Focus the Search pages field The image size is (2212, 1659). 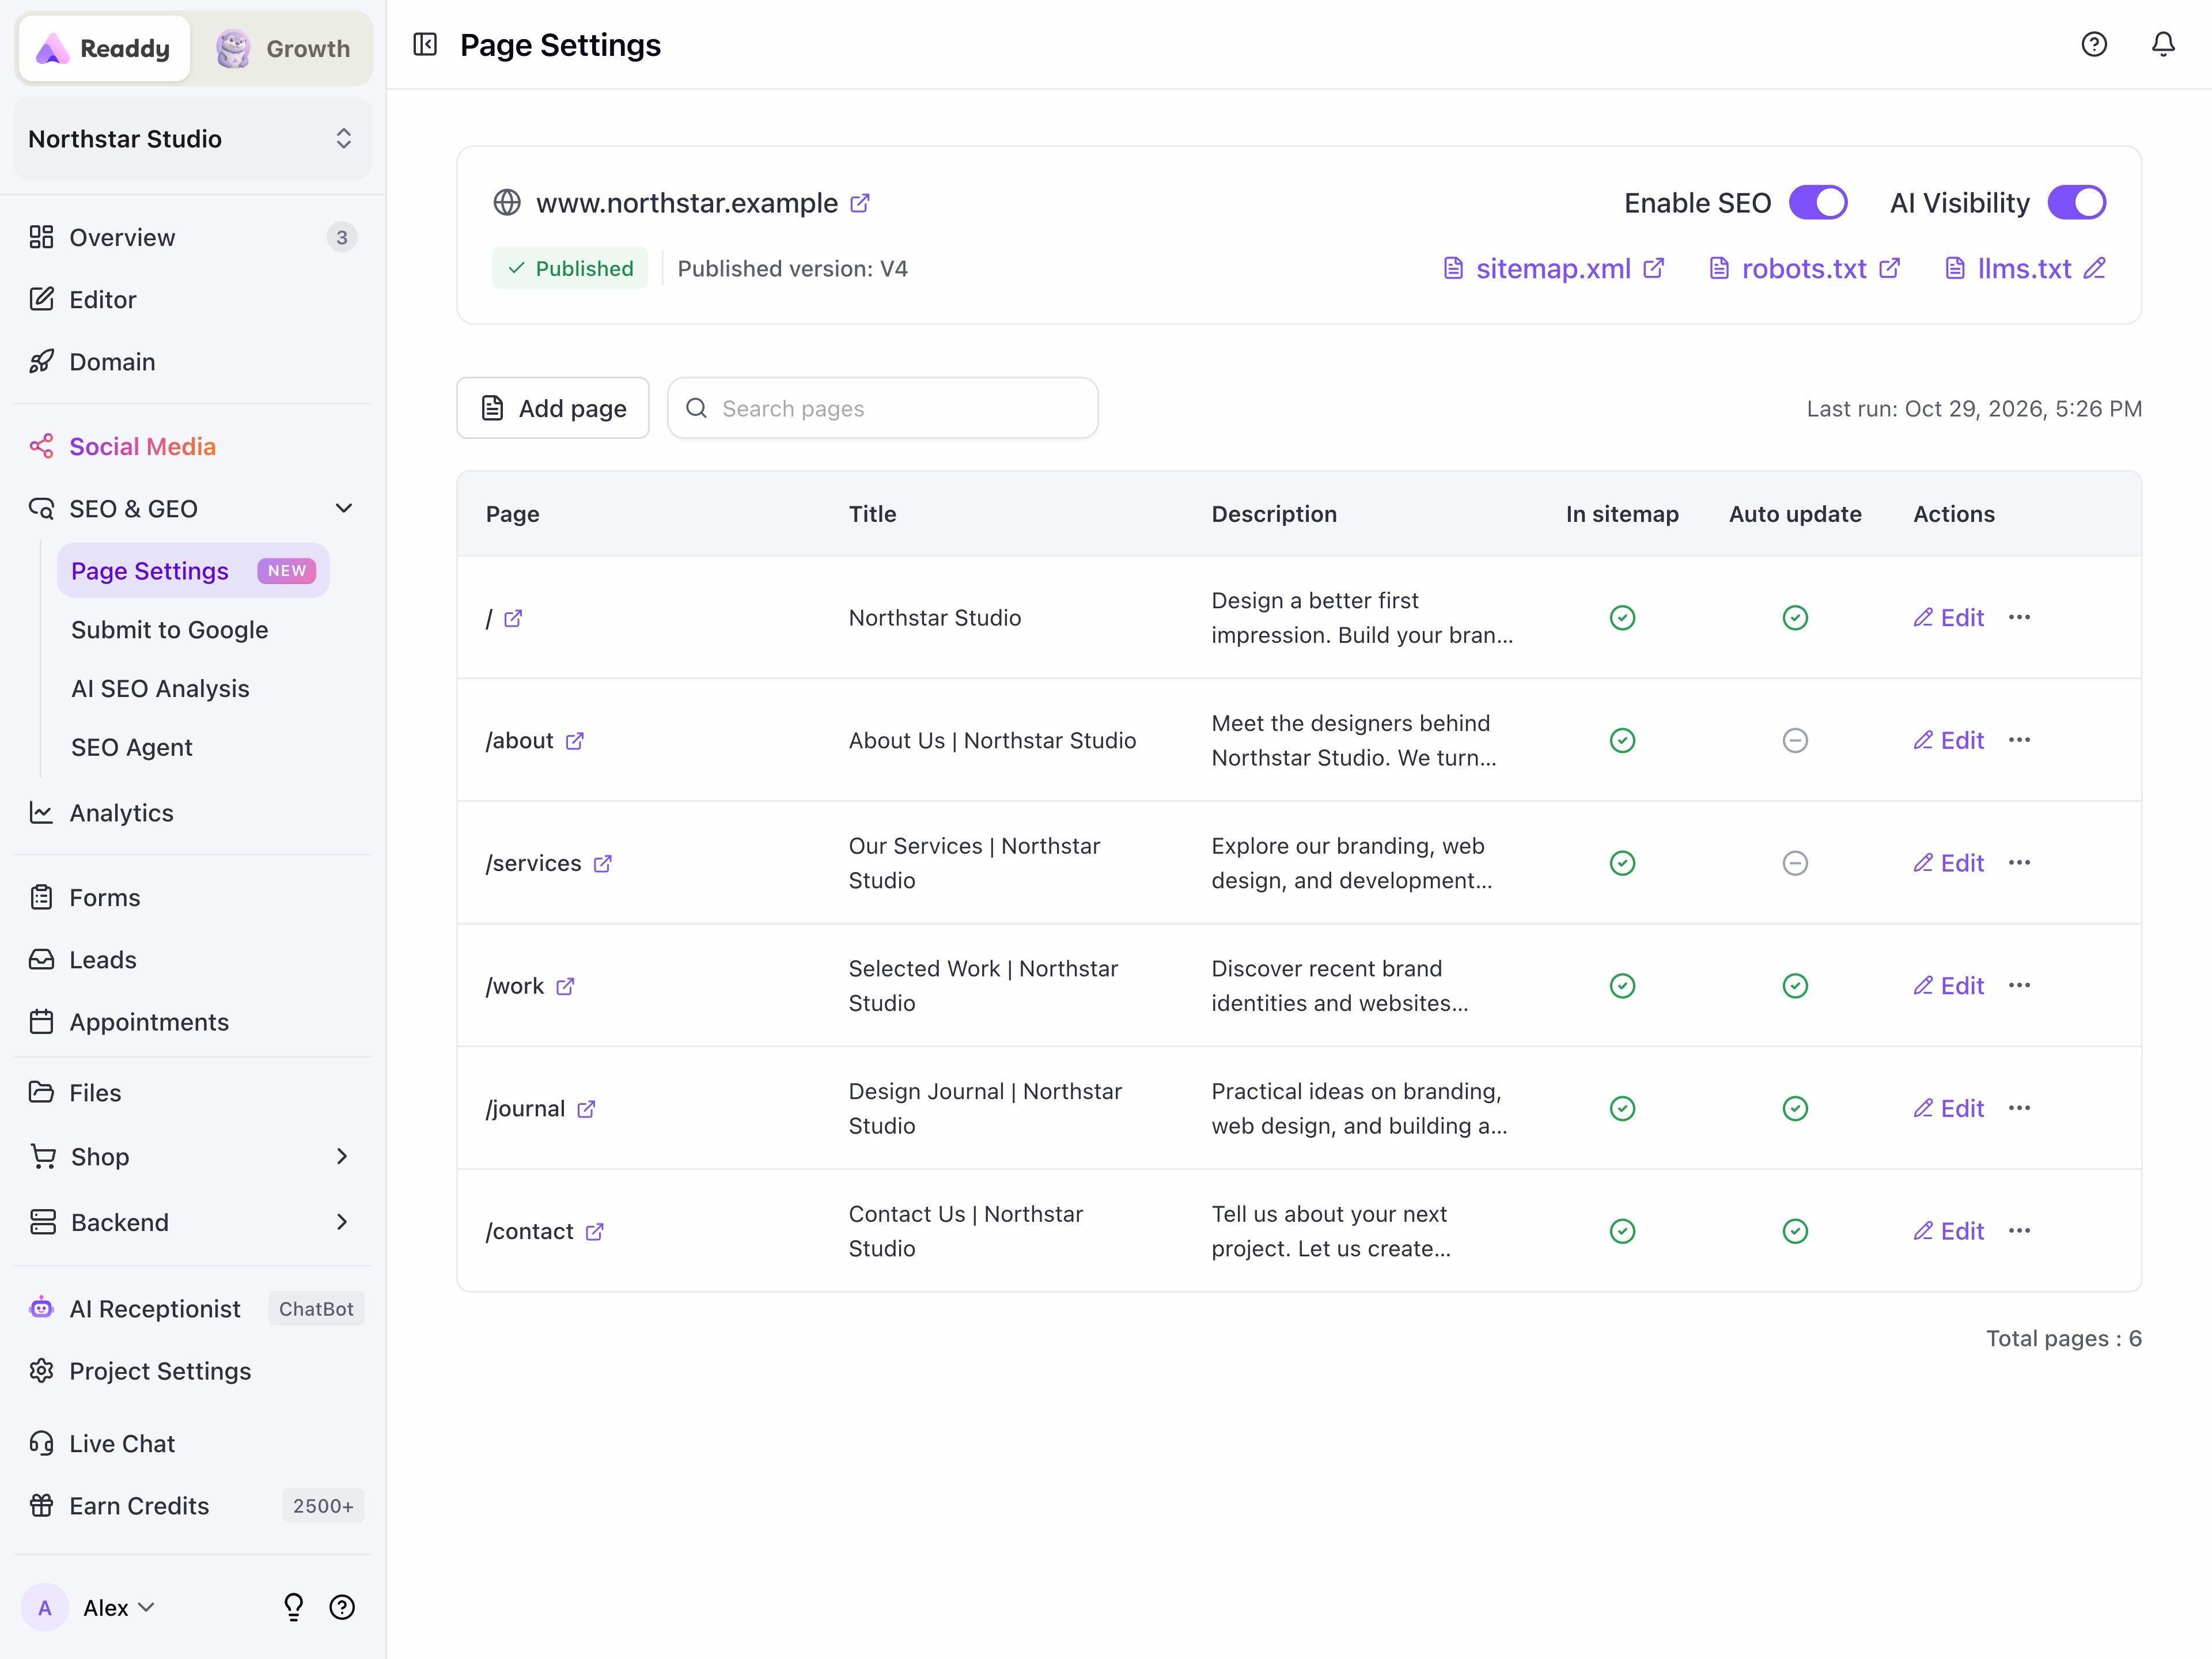[x=883, y=408]
